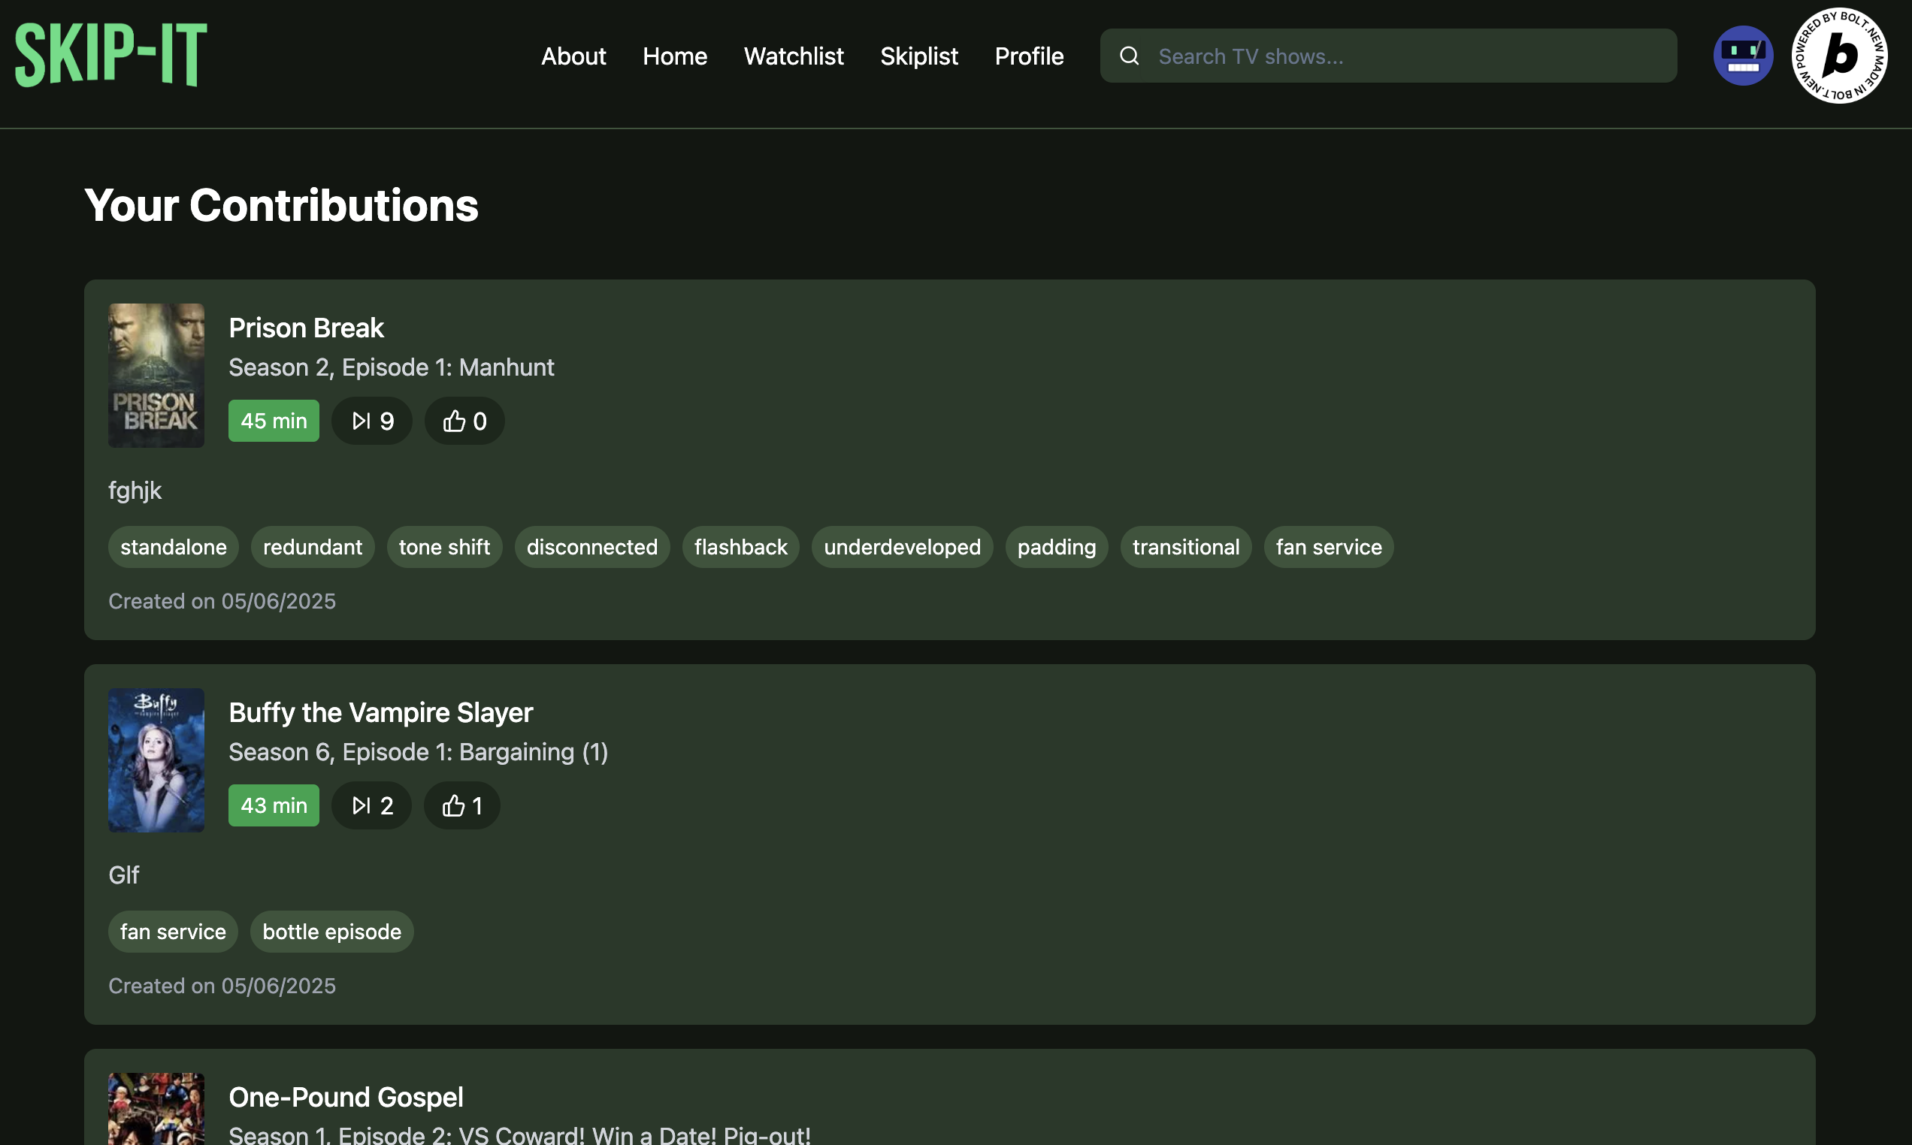Select Buffy's Created on 05/06/2025 text
The width and height of the screenshot is (1912, 1145).
pos(222,986)
